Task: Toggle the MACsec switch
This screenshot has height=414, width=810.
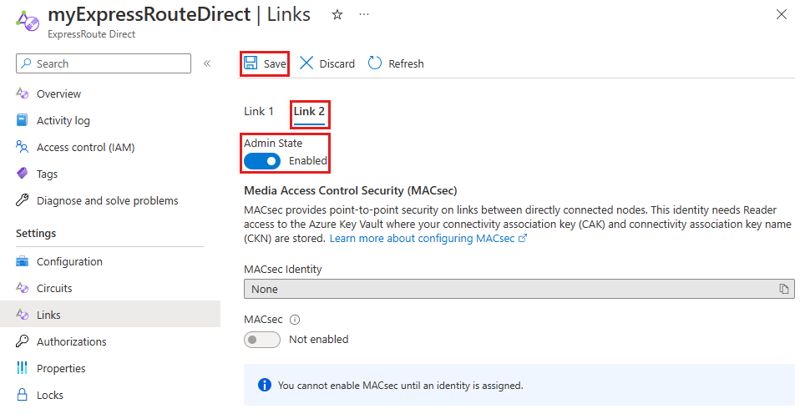Action: (x=262, y=339)
